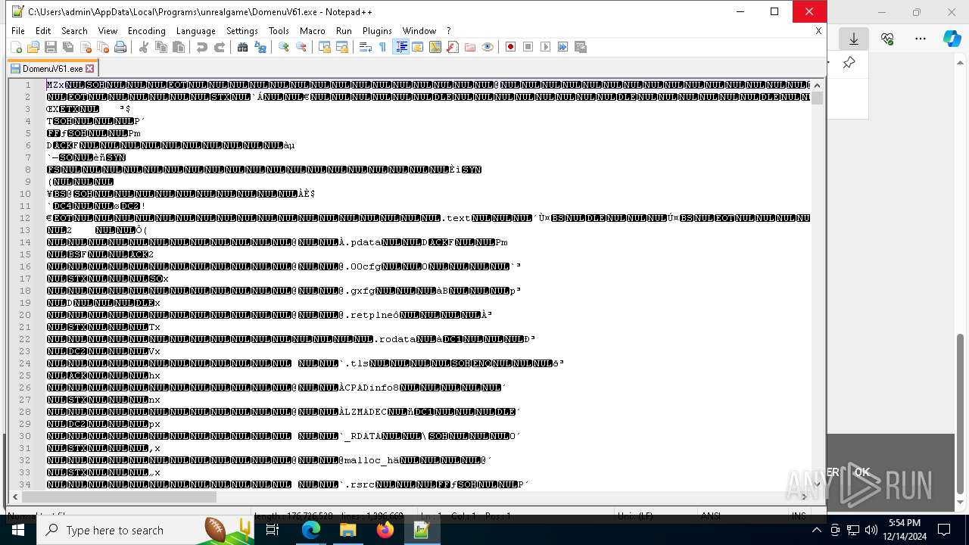Open the Encoding menu
Viewport: 969px width, 545px height.
(x=147, y=31)
